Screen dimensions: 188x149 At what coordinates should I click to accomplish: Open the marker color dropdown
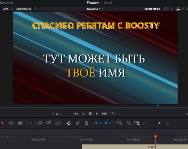click(110, 123)
